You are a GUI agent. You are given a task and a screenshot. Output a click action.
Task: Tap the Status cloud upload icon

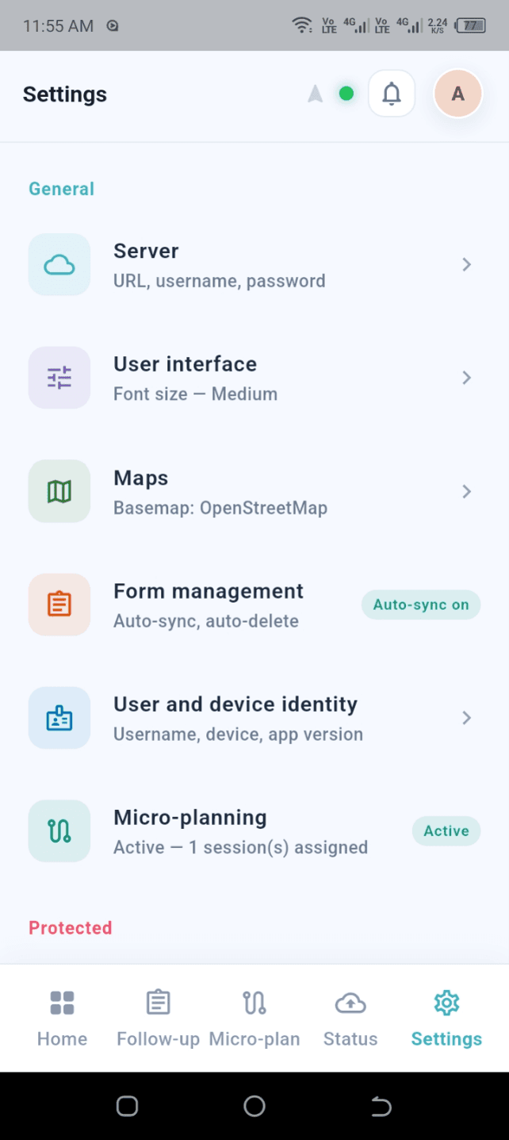pos(350,1003)
